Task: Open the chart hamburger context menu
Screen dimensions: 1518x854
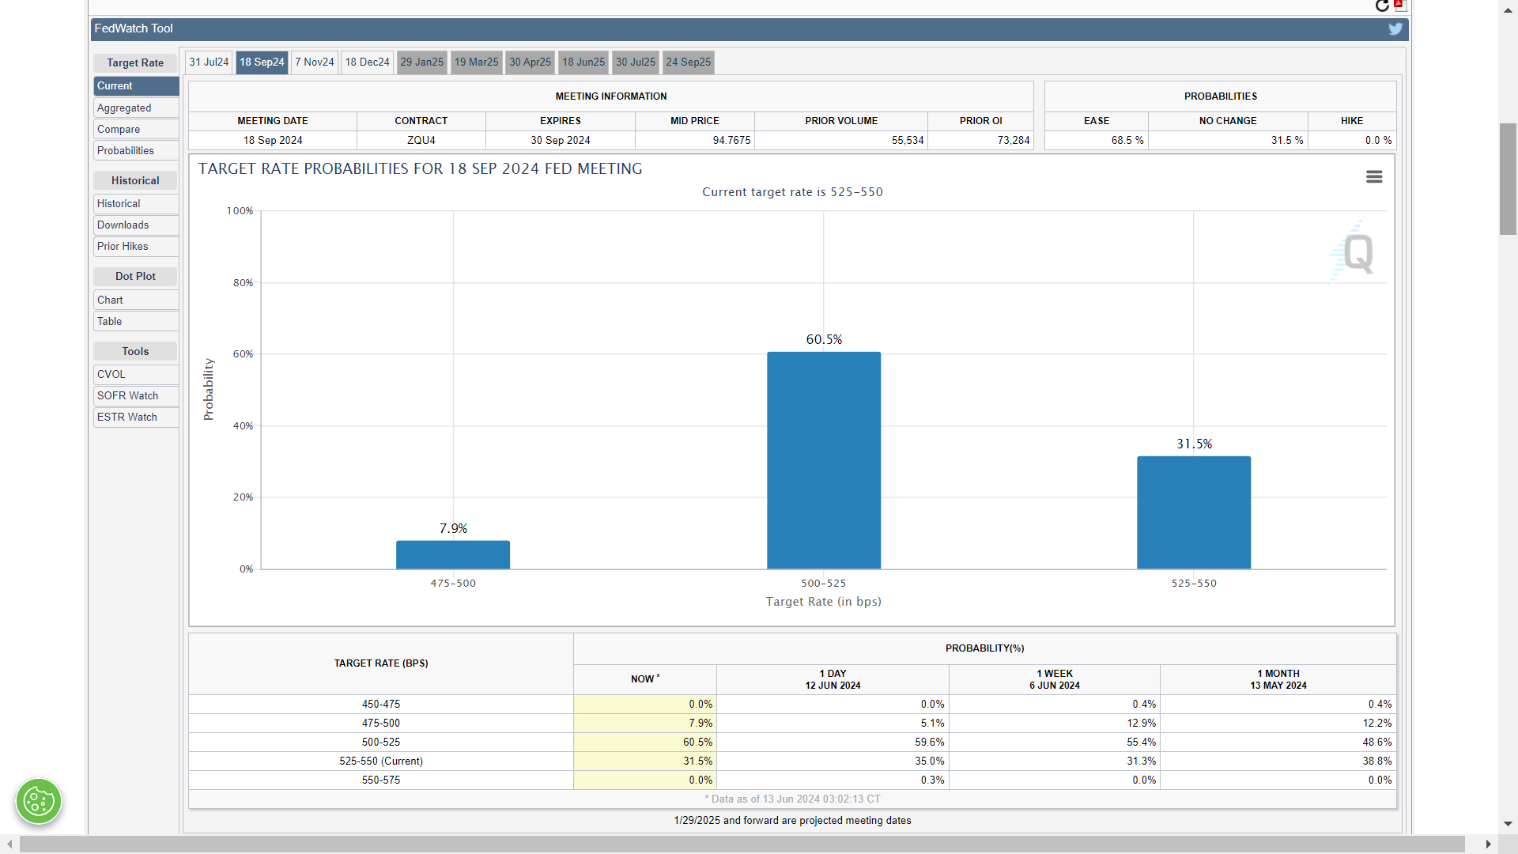Action: tap(1374, 176)
